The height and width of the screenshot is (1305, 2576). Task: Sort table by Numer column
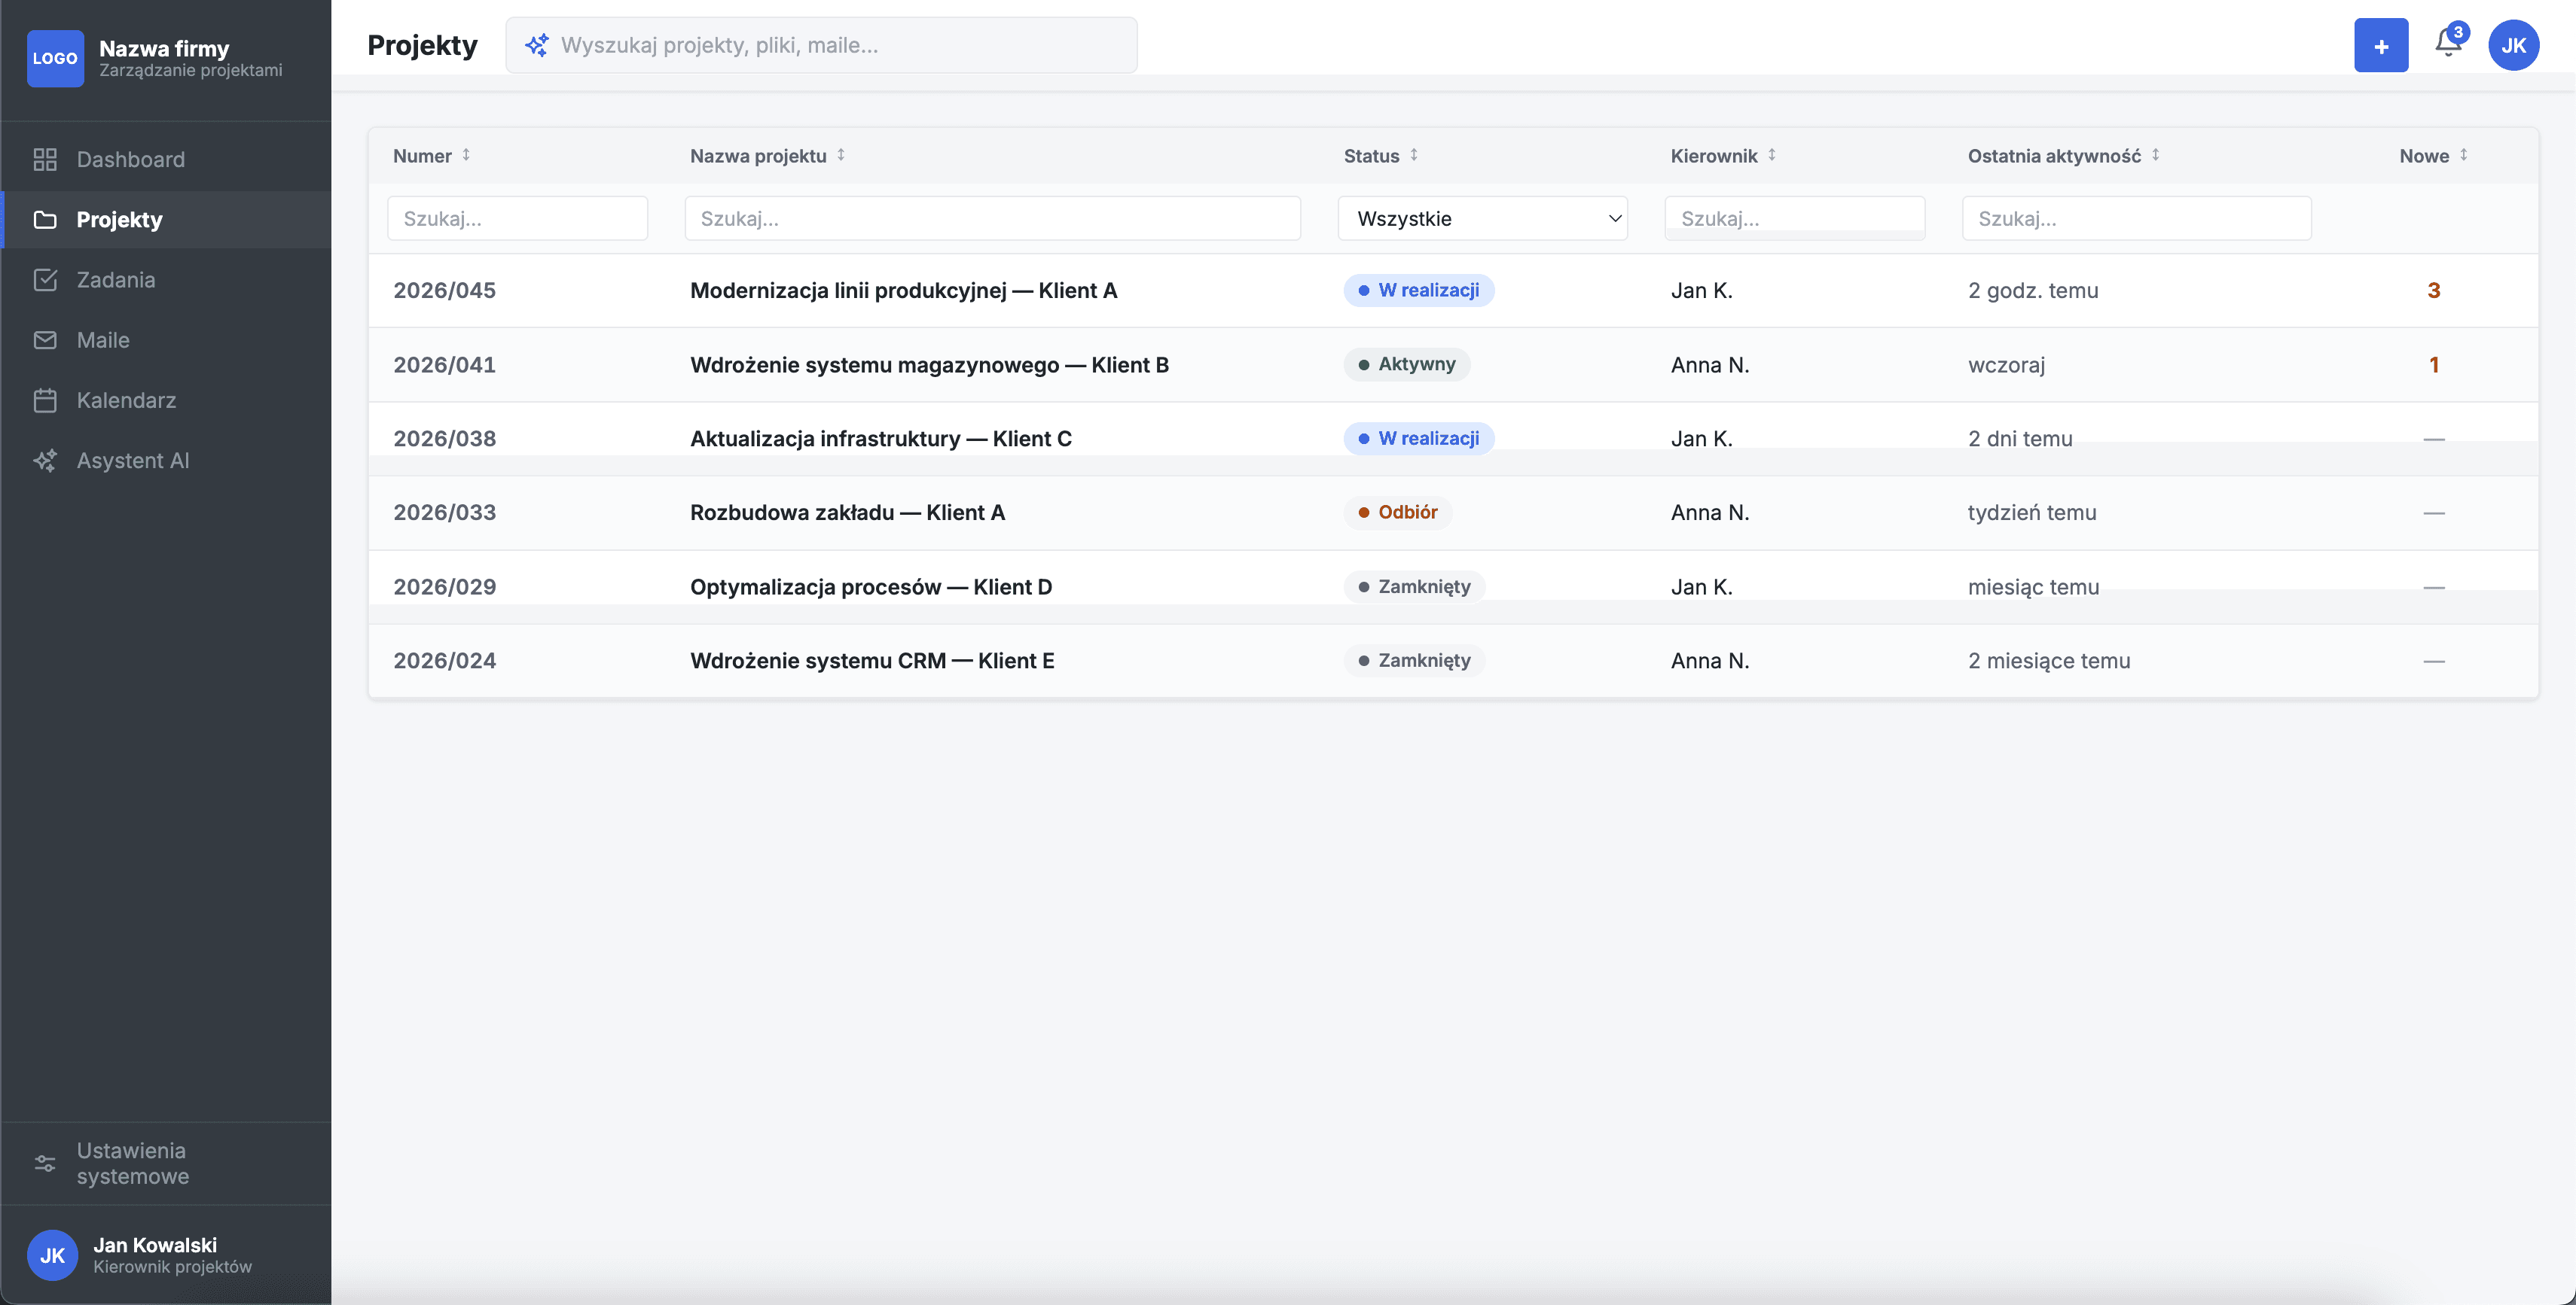click(431, 156)
